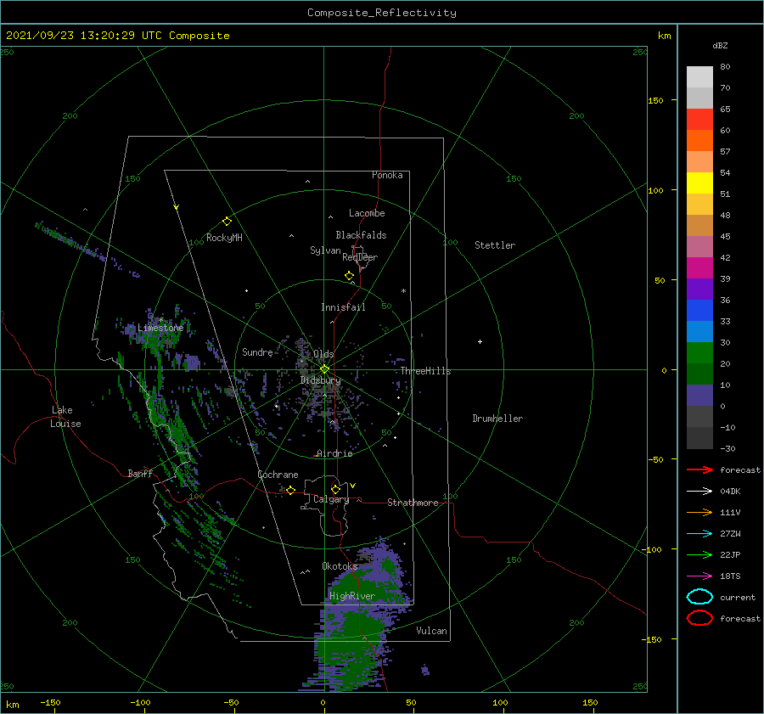Pick the bright red swatch in dBZ legend
Screen dimensions: 764x714
(699, 120)
